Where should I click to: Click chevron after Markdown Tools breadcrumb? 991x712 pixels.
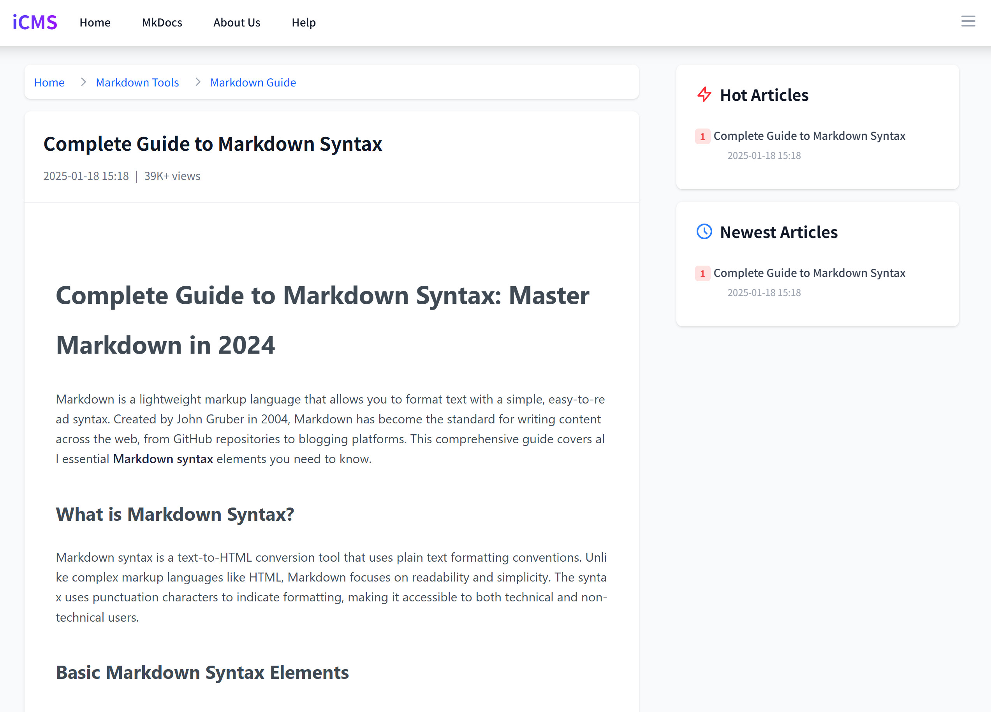[x=198, y=82]
